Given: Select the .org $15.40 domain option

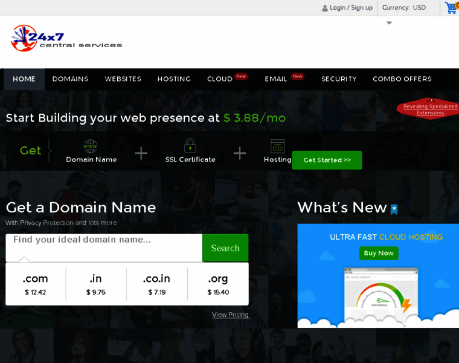Looking at the screenshot, I should (x=218, y=284).
